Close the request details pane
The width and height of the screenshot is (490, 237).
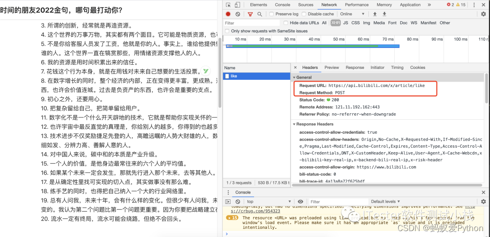pos(295,68)
